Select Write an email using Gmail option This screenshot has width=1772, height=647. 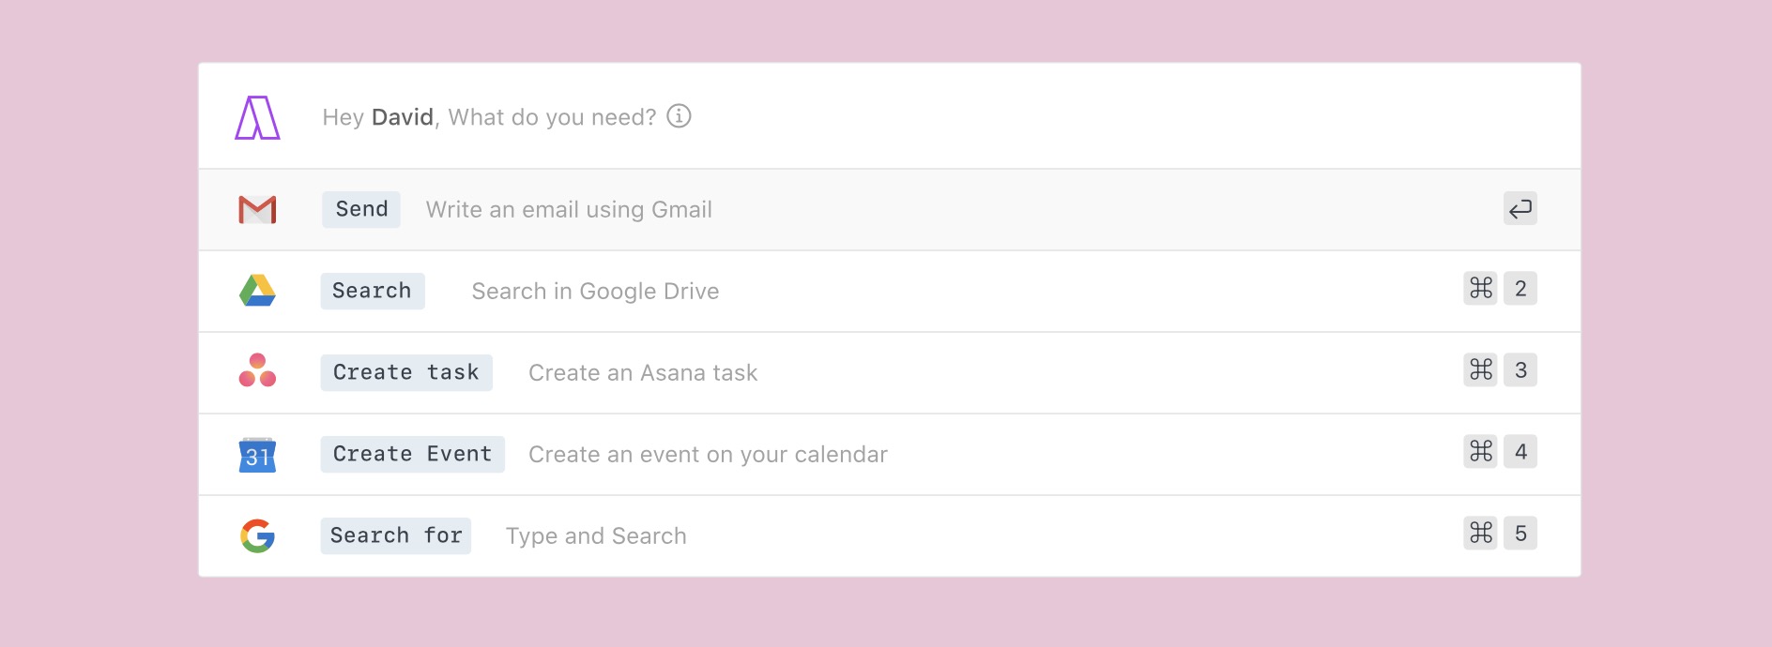(569, 210)
